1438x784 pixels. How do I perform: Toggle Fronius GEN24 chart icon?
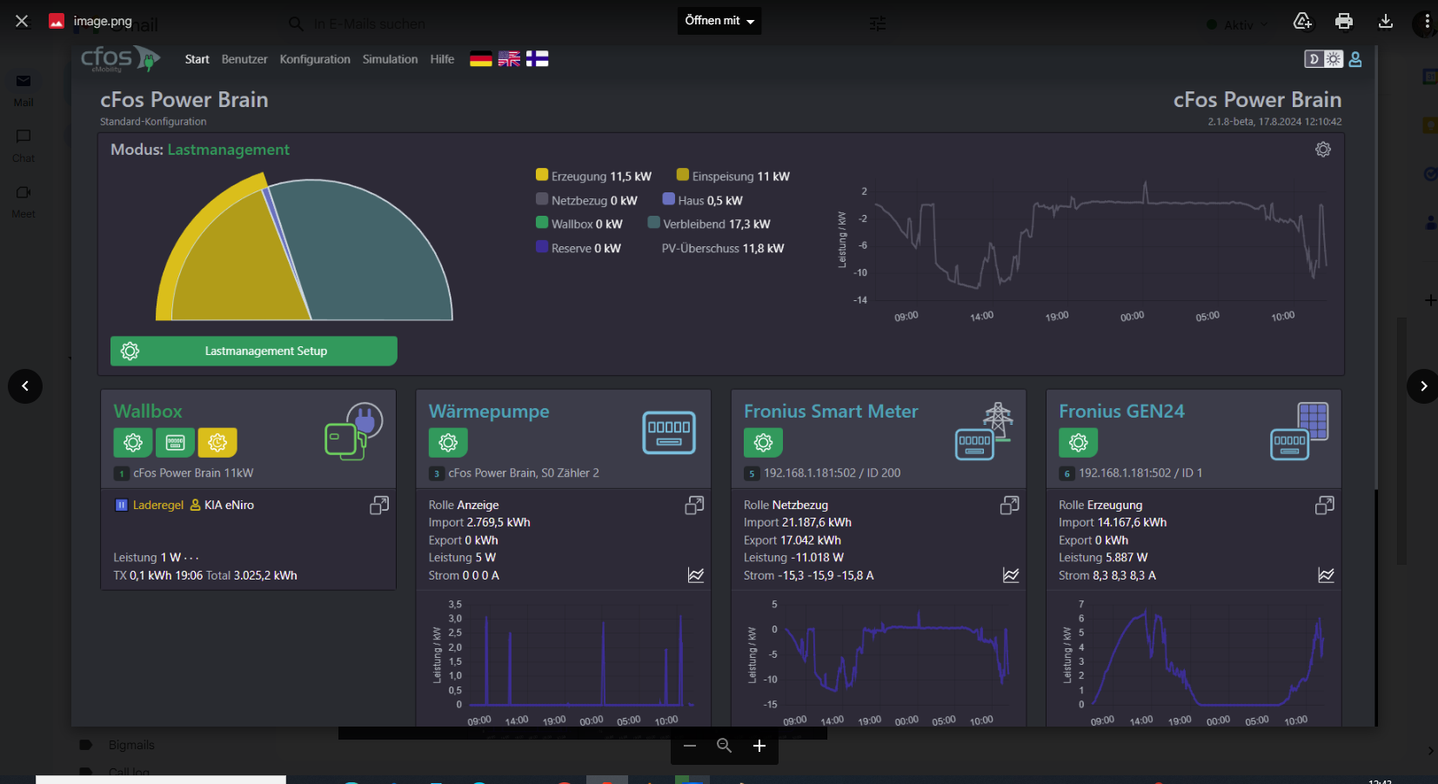click(1326, 575)
